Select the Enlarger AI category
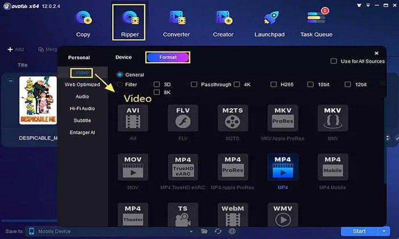The image size is (399, 239). pyautogui.click(x=82, y=132)
